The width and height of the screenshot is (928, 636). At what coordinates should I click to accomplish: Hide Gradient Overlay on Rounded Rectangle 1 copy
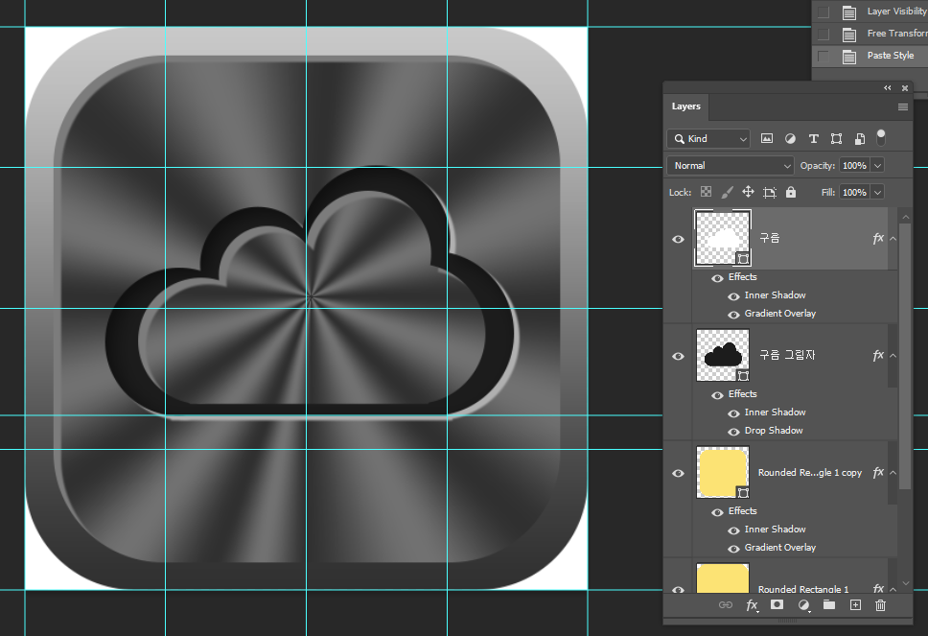point(733,549)
